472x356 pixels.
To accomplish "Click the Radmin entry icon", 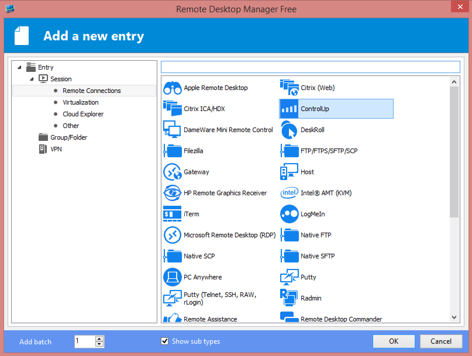I will pos(289,298).
